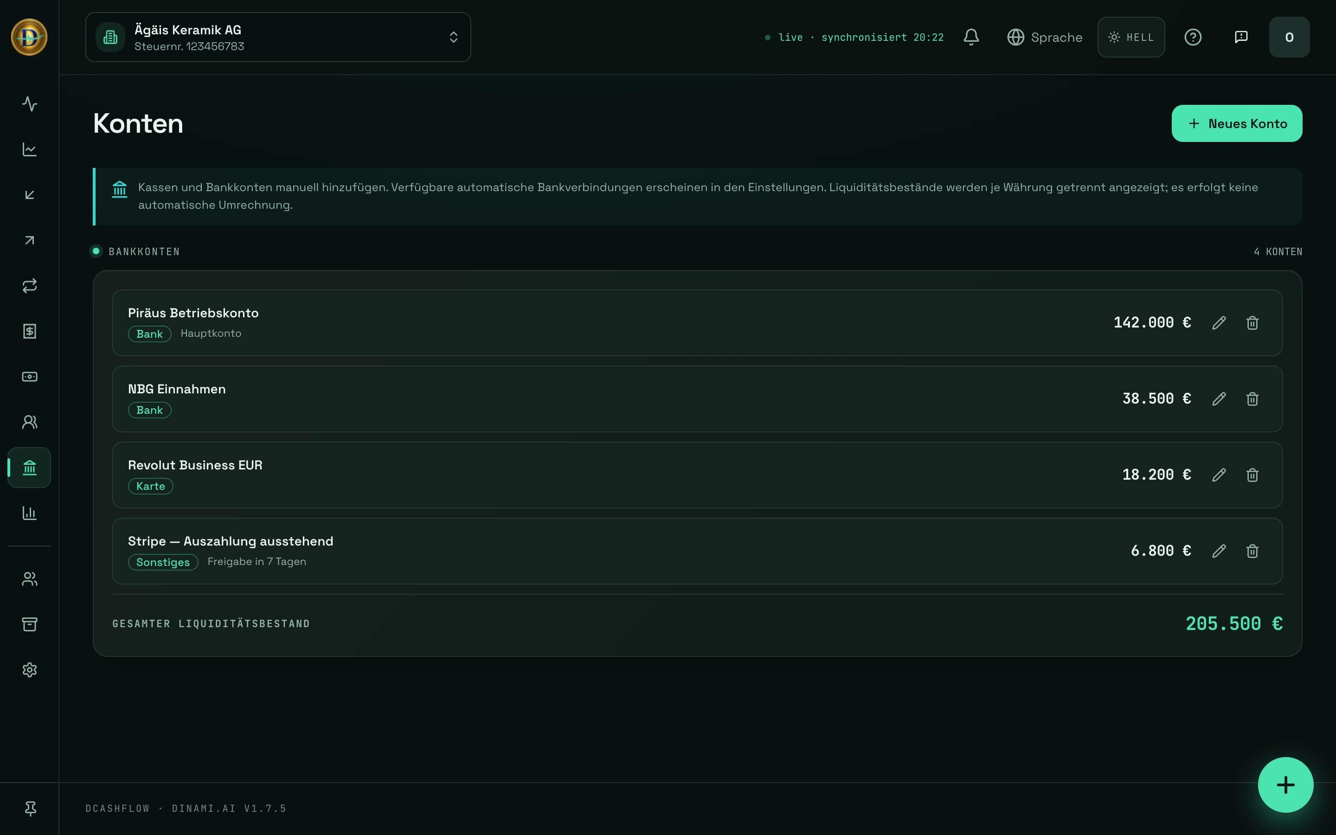Open the activity pulse sidebar icon
This screenshot has height=835, width=1336.
click(29, 104)
